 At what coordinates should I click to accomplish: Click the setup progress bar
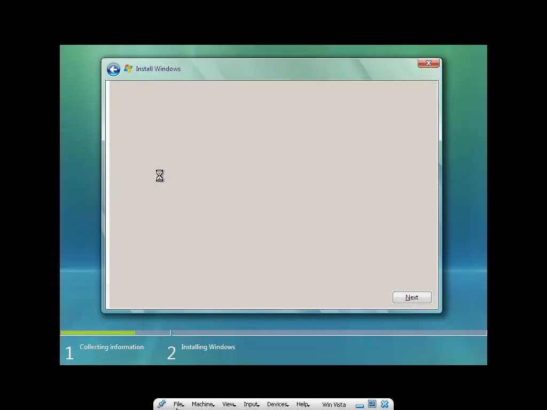click(273, 333)
